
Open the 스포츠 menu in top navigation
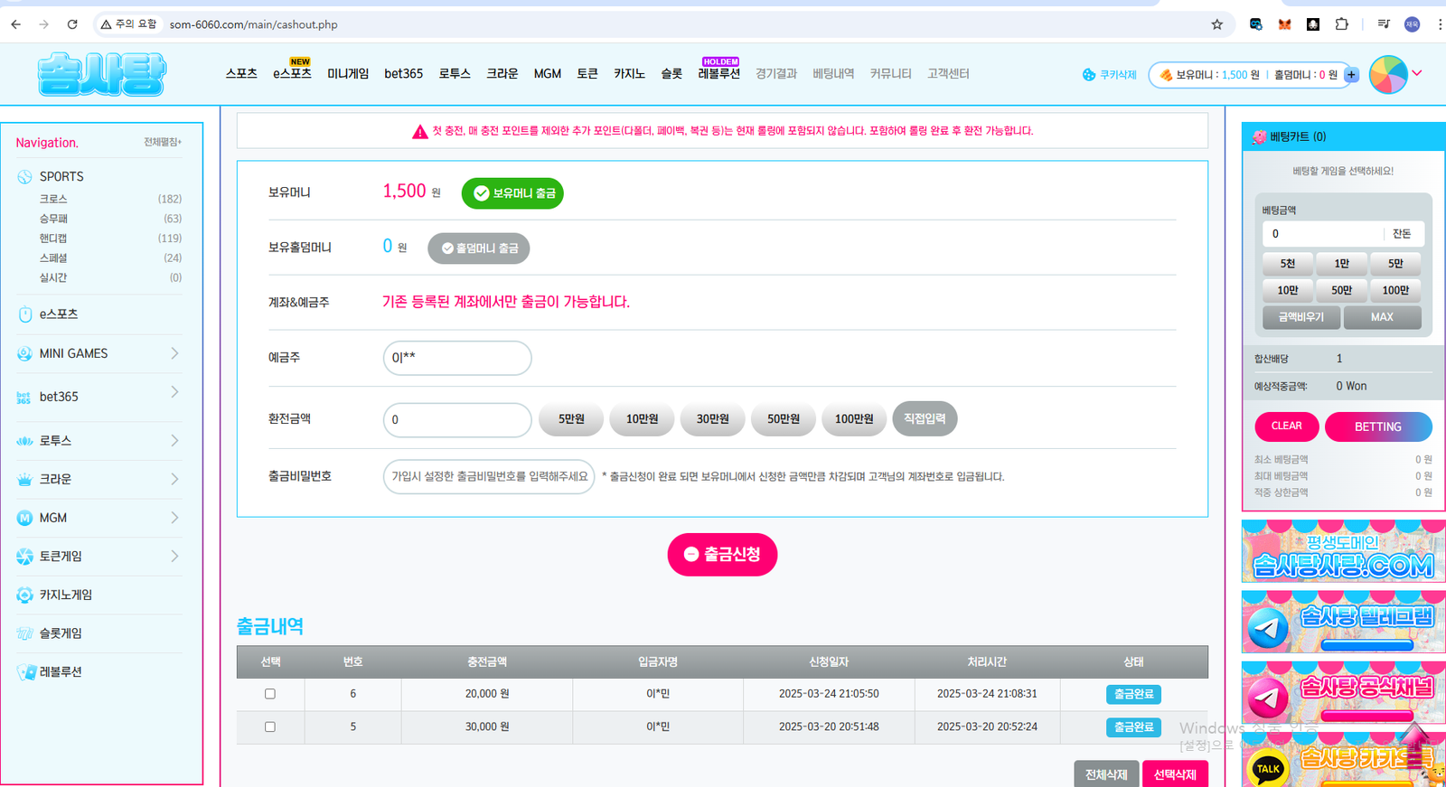click(x=241, y=74)
